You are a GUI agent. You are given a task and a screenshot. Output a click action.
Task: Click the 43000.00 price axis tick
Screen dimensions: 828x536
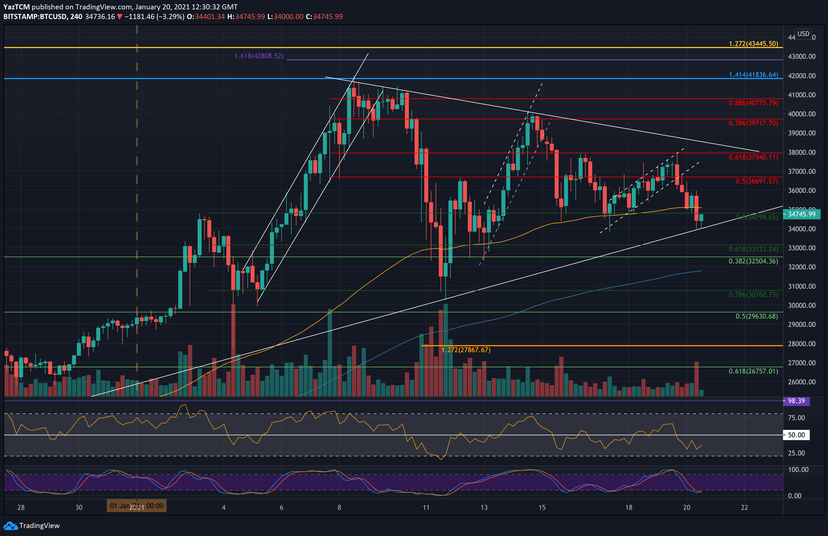tap(802, 56)
